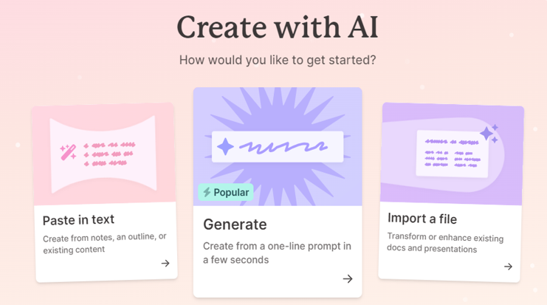Click the arrow on Paste in text card
This screenshot has height=305, width=547.
coord(165,263)
